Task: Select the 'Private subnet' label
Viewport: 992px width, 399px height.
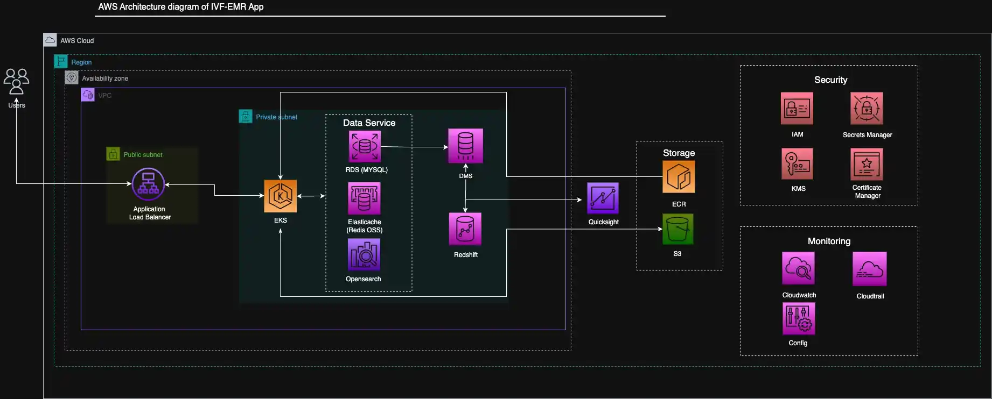Action: [276, 117]
